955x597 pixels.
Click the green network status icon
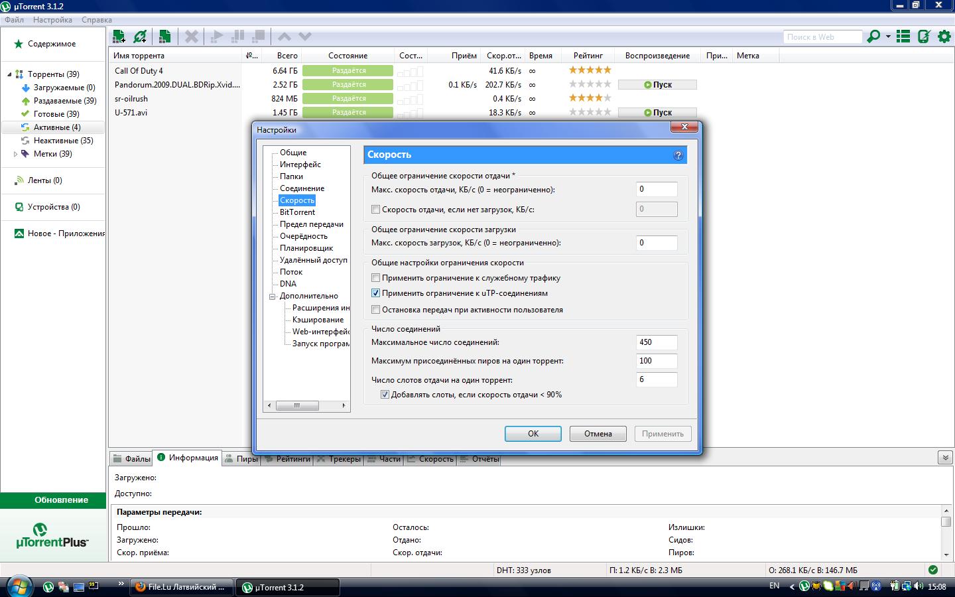[933, 569]
